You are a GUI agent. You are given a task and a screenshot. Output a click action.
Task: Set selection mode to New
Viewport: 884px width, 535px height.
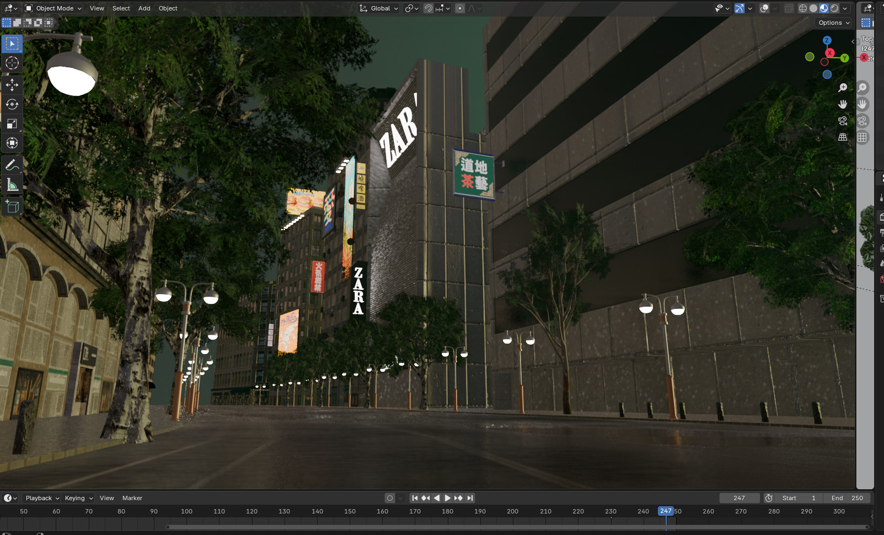click(7, 23)
